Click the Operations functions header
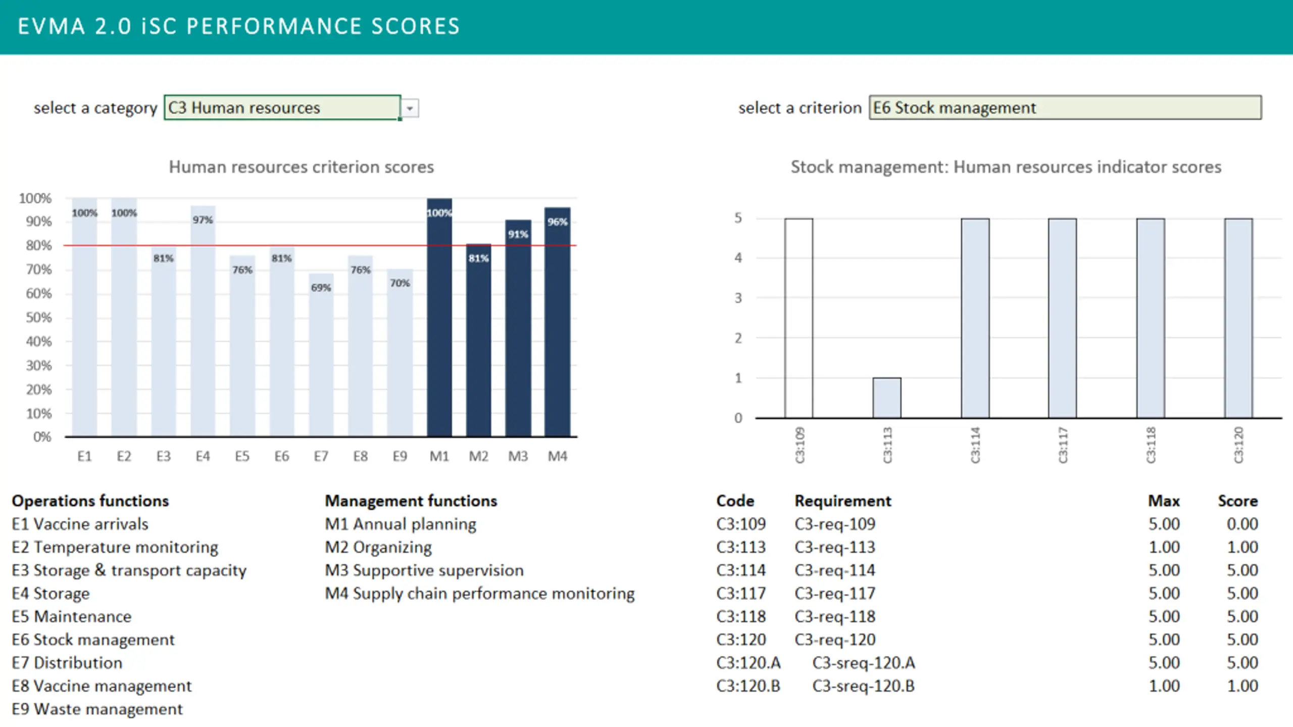Viewport: 1293px width, 727px height. [x=90, y=501]
